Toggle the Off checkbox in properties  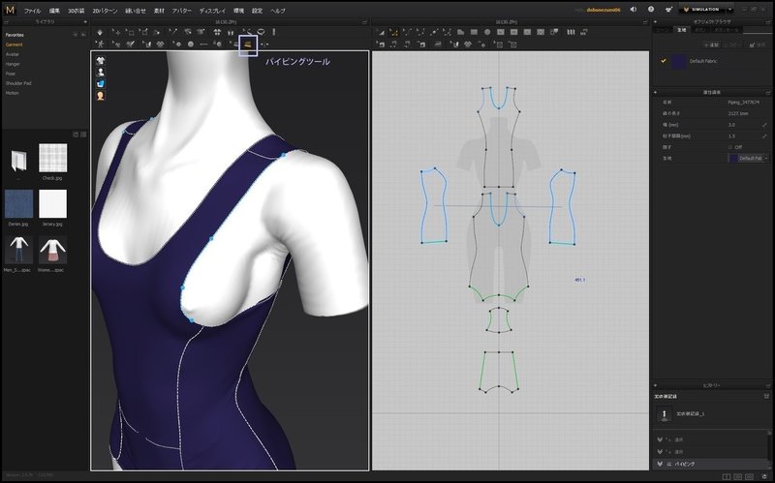729,146
